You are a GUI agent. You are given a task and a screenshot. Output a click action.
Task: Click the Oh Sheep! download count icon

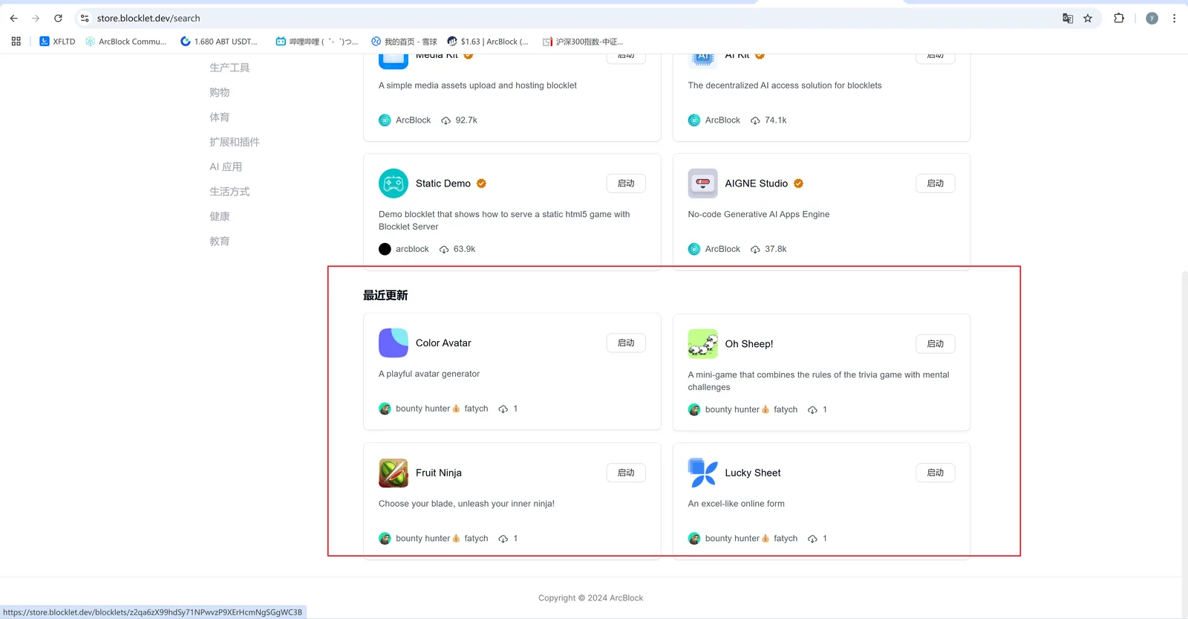pos(812,409)
